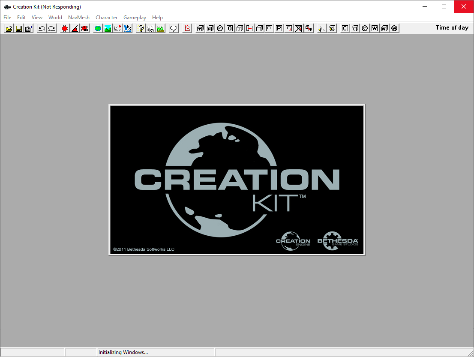Screen dimensions: 474x357
Task: Open the World menu
Action: click(x=55, y=18)
